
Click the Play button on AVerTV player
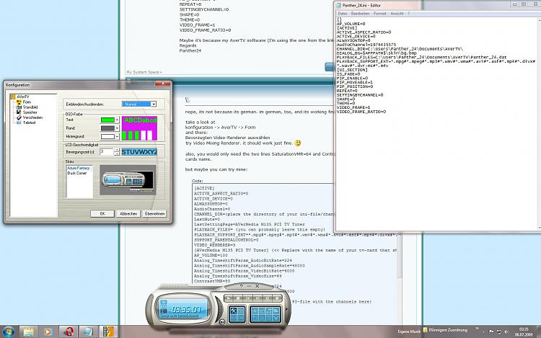(x=228, y=298)
